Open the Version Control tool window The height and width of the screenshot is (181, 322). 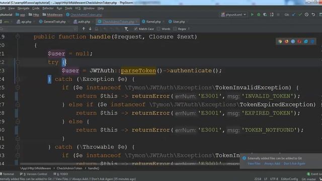[34, 174]
